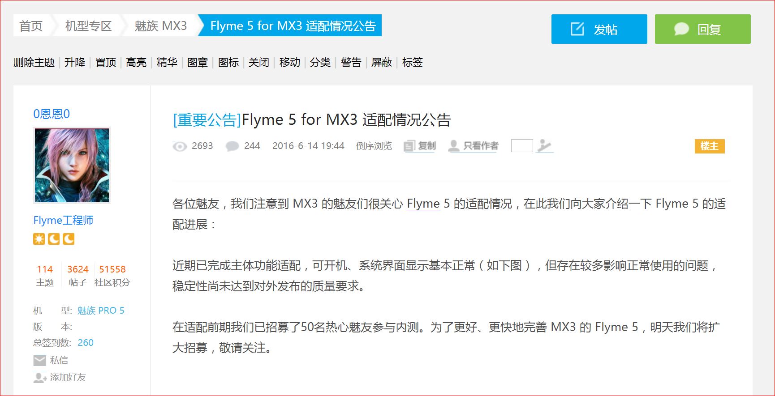Choose 删除主题 from the moderation menu
Image resolution: width=775 pixels, height=396 pixels.
tap(34, 62)
